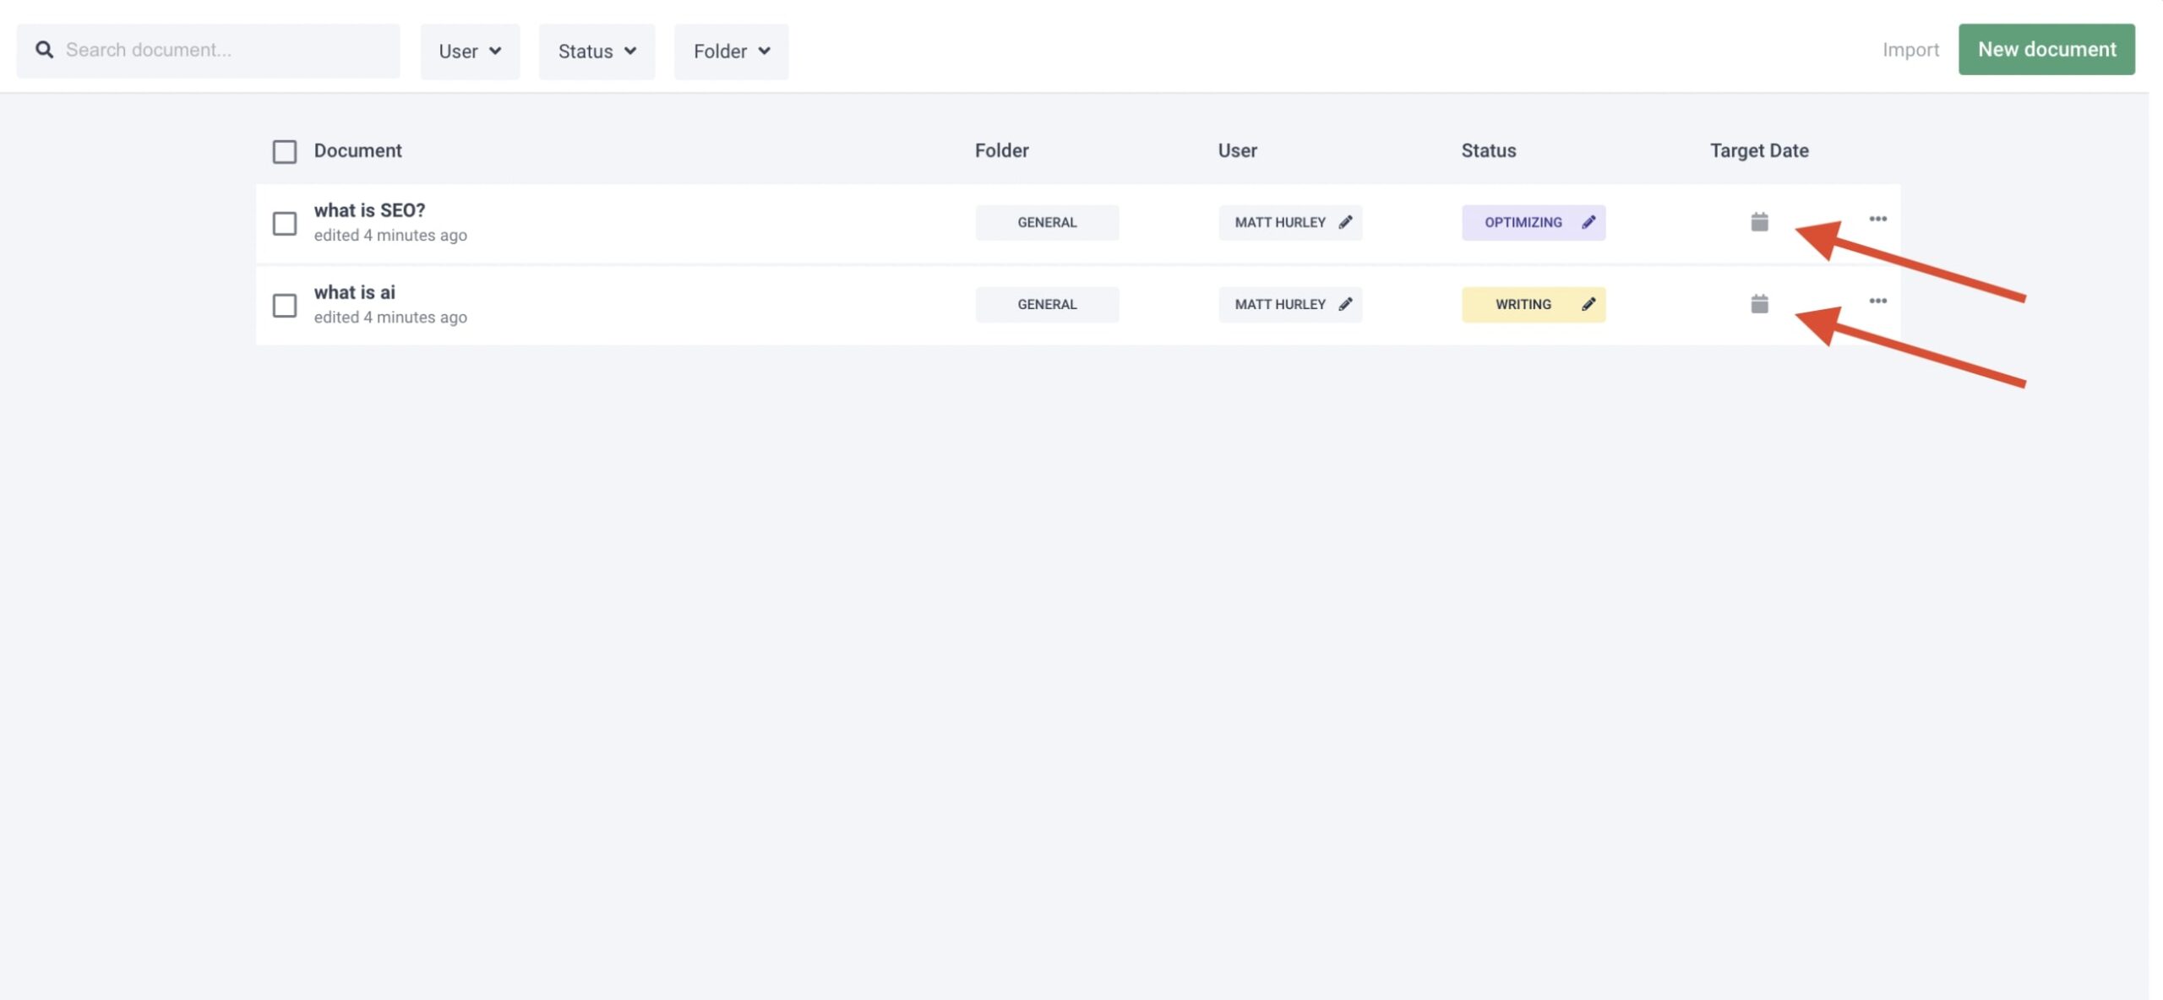The height and width of the screenshot is (1000, 2163).
Task: Click MATT HURLEY user tag on 'what is ai' row
Action: tap(1290, 304)
